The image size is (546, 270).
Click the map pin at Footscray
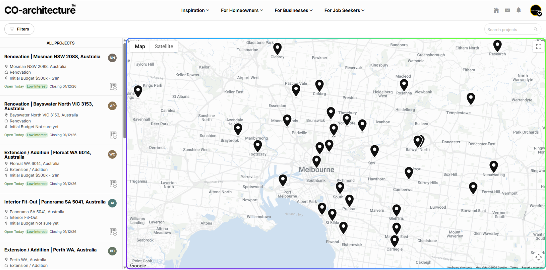258,146
